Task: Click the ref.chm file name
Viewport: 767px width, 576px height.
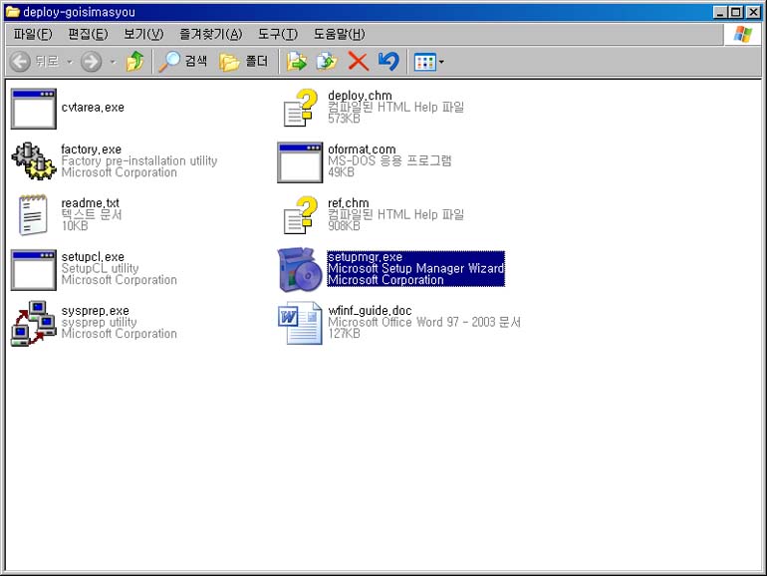Action: [x=349, y=203]
